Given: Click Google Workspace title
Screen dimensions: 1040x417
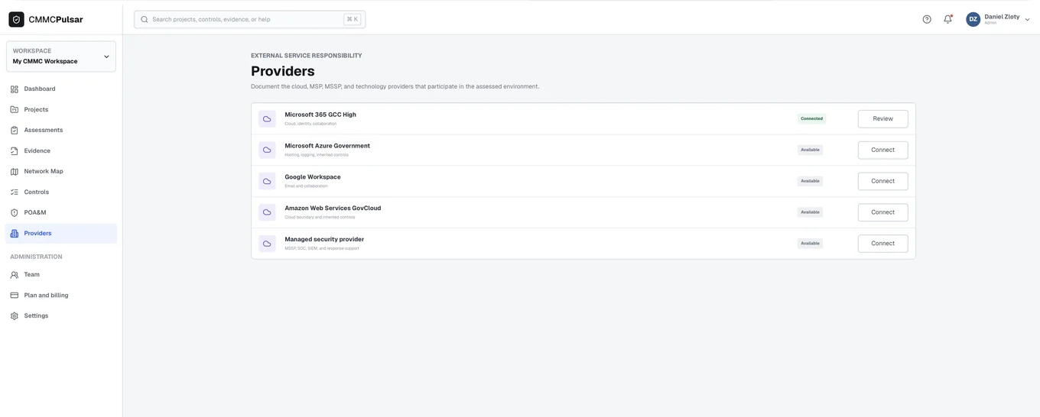Looking at the screenshot, I should [x=313, y=177].
